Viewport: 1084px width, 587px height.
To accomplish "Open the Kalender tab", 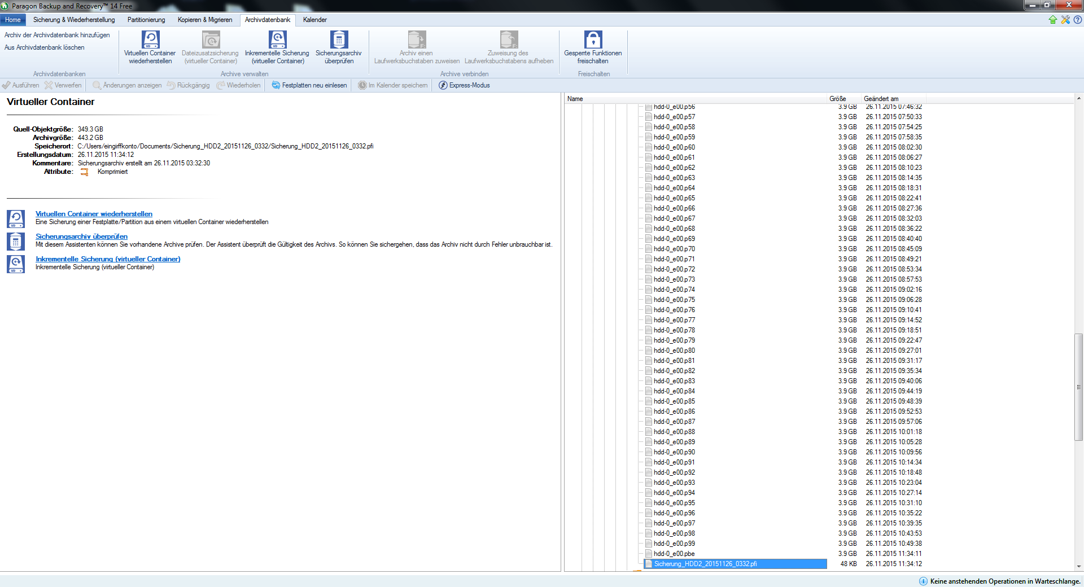I will 315,20.
